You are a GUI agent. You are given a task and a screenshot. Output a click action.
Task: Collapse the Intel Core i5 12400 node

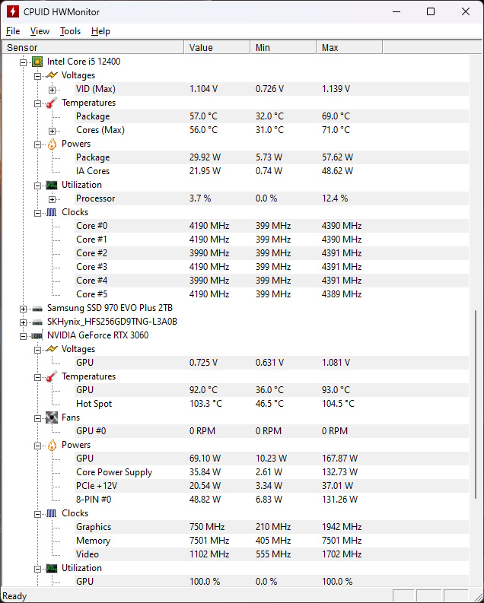pos(23,62)
